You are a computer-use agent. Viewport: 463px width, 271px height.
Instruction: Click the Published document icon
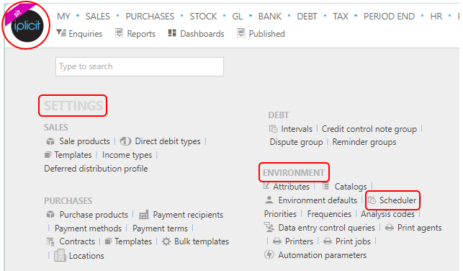click(241, 33)
